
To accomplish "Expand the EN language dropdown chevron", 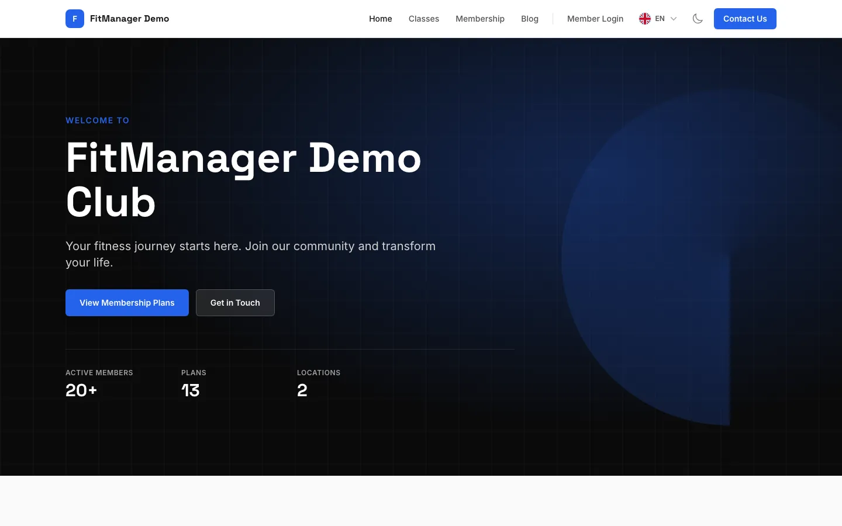I will (674, 19).
